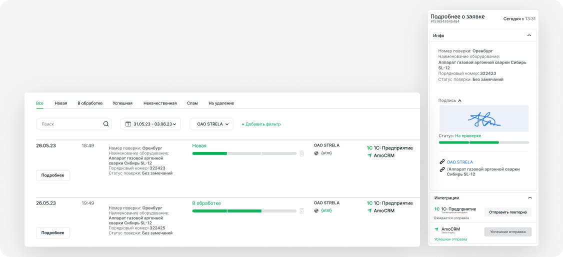
Task: Delete the 19:49 request via trash icon
Action: [301, 210]
